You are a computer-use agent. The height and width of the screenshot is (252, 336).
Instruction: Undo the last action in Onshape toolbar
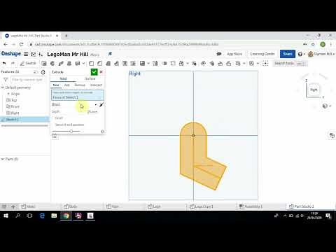coord(4,63)
